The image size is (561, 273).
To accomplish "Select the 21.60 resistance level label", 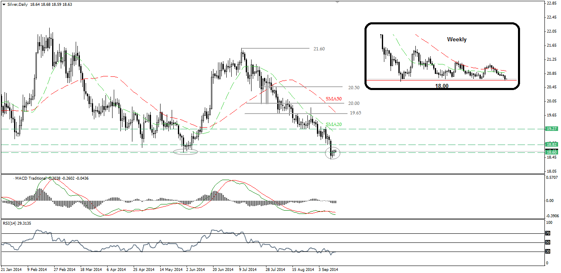I will (x=319, y=49).
